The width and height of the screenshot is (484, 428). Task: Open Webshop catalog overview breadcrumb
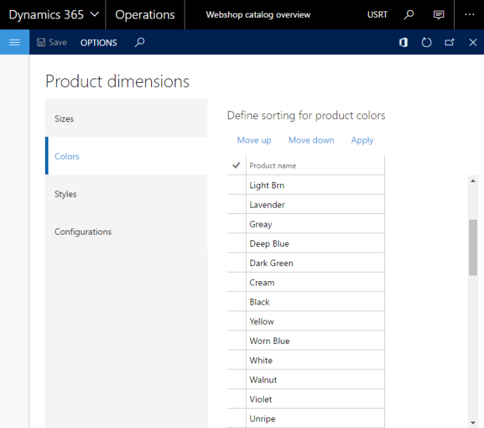coord(258,15)
